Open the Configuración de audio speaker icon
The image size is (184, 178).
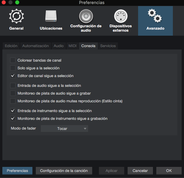(86, 16)
